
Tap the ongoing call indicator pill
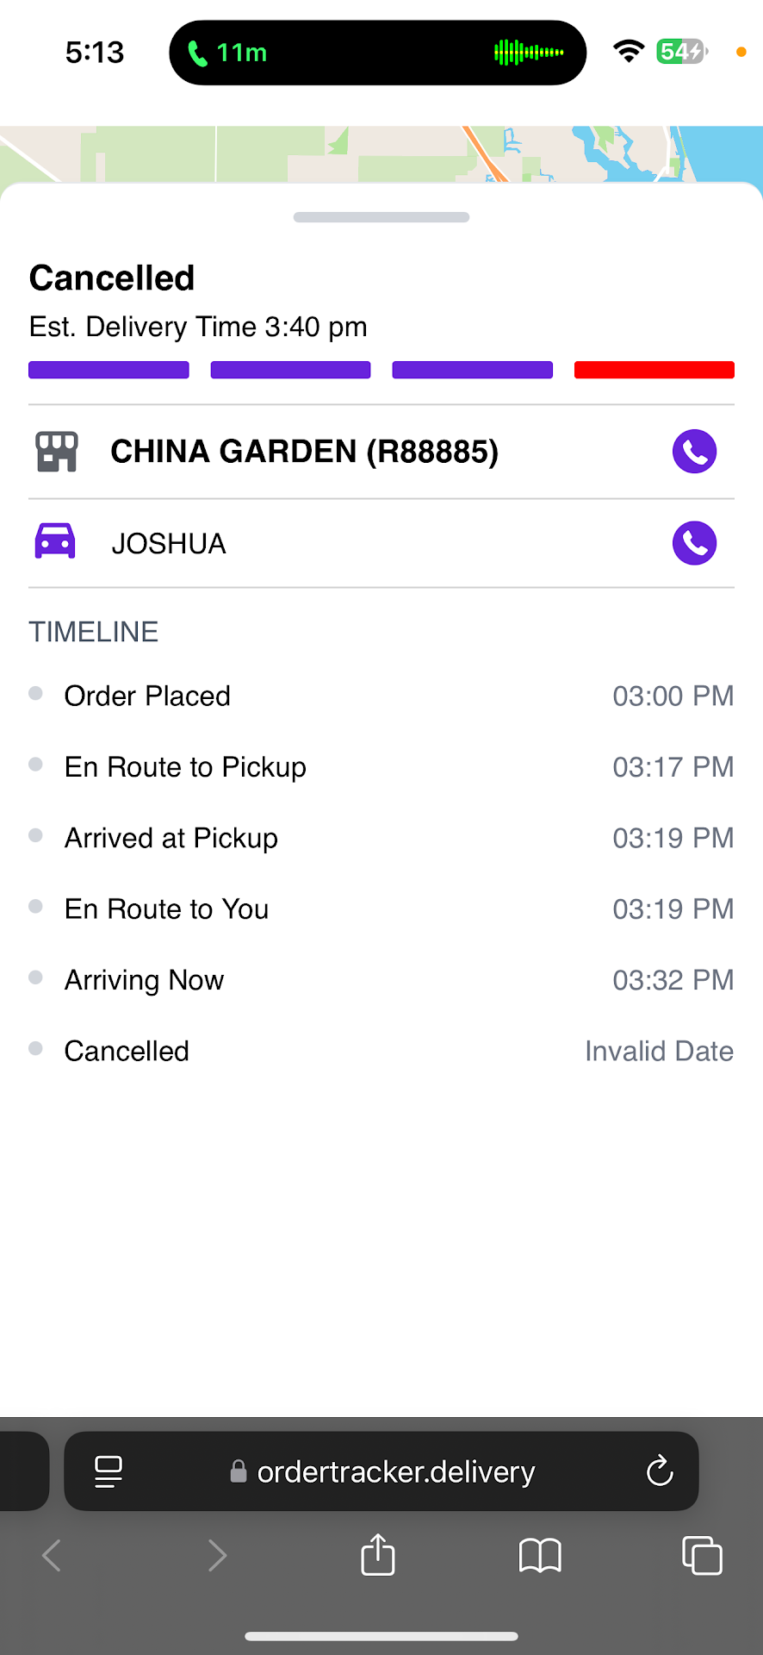coord(377,53)
